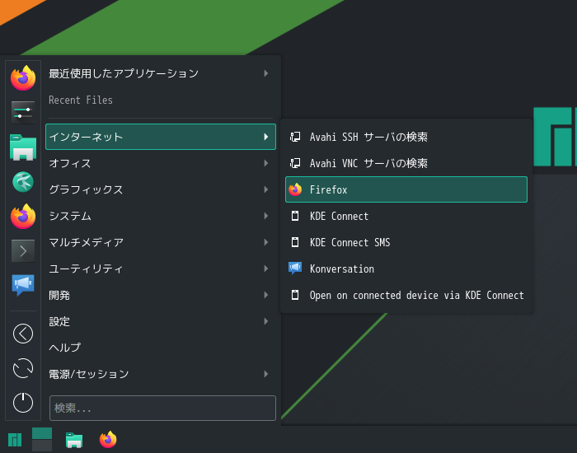
Task: Open Firefox from the favorites sidebar top
Action: (23, 78)
